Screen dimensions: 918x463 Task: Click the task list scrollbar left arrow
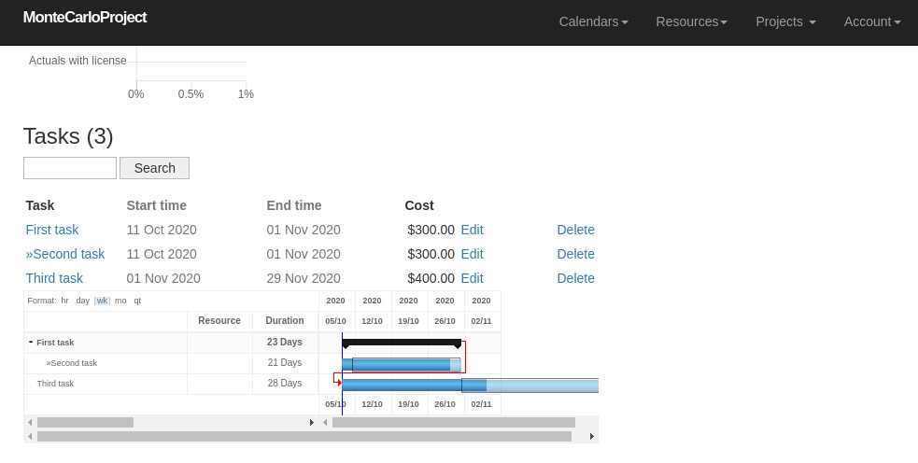click(x=30, y=423)
